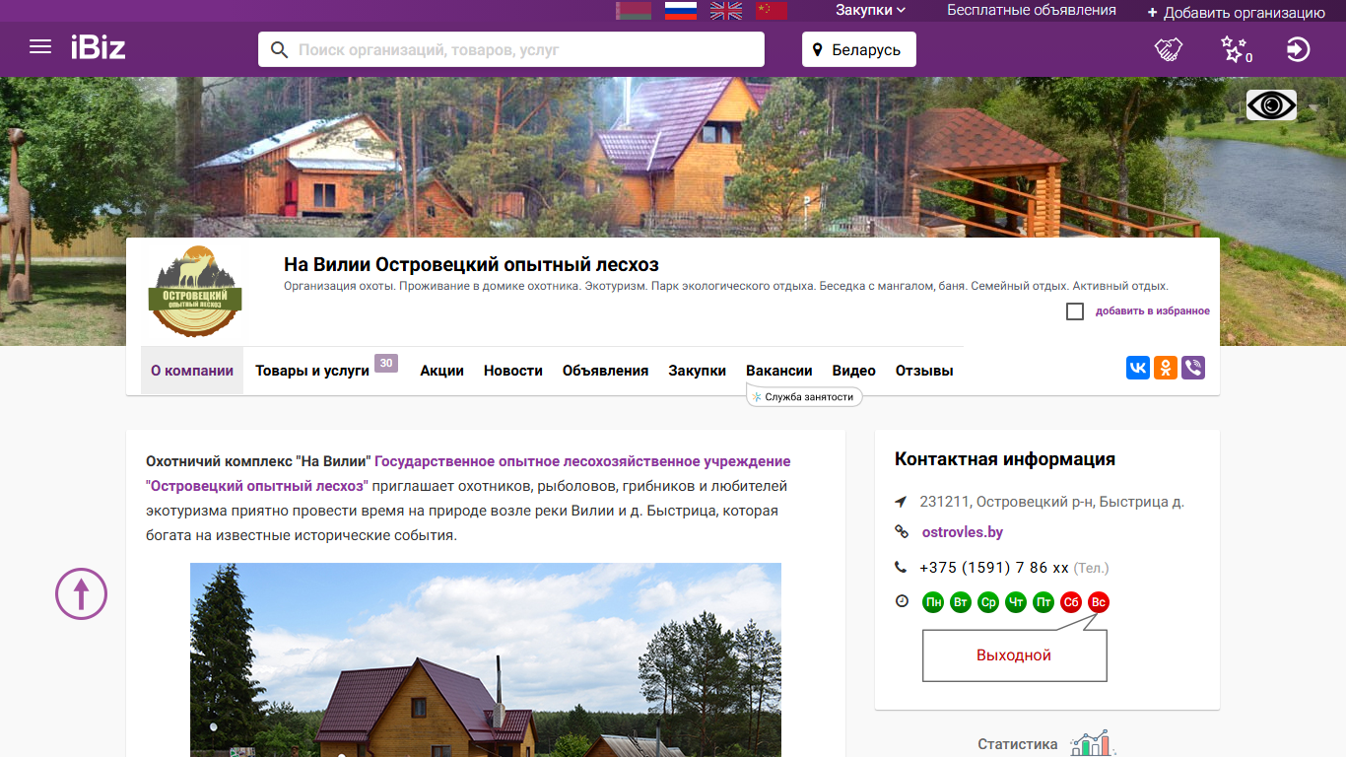Screen dimensions: 1346x757
Task: Click the working hours clock icon
Action: pyautogui.click(x=902, y=601)
